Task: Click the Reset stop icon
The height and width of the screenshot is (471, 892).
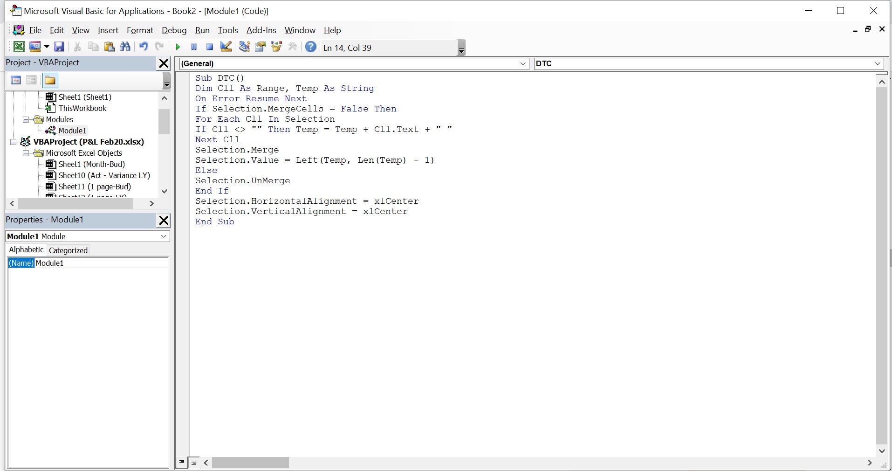Action: [210, 47]
